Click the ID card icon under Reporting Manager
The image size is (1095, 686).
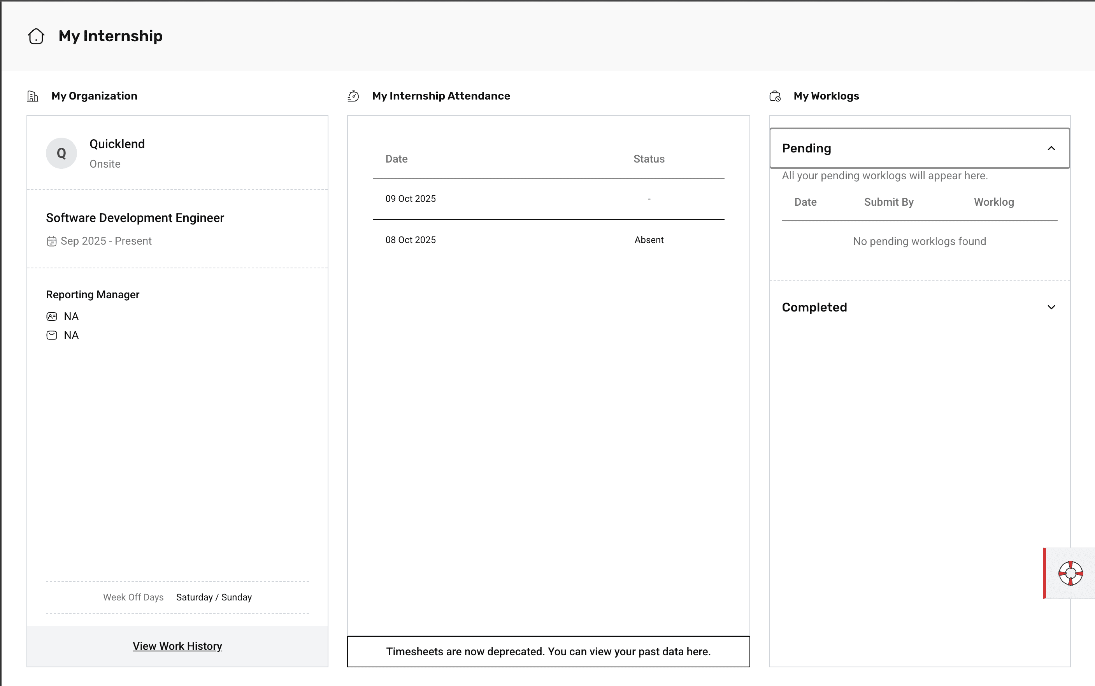(52, 317)
